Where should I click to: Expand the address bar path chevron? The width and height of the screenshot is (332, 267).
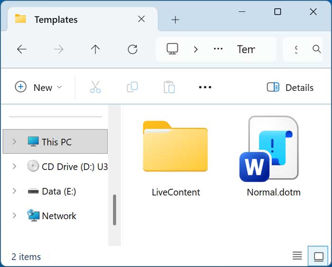click(x=195, y=49)
